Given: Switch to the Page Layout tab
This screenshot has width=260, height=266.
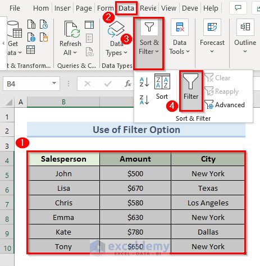Looking at the screenshot, I should tap(84, 8).
